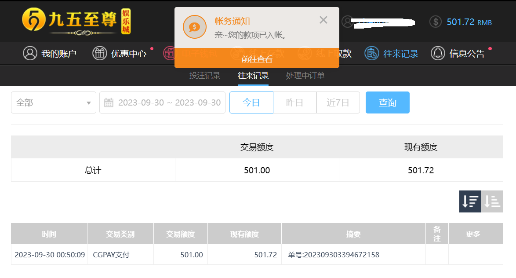The width and height of the screenshot is (516, 278).
Task: Select the 今日 date filter
Action: click(251, 102)
